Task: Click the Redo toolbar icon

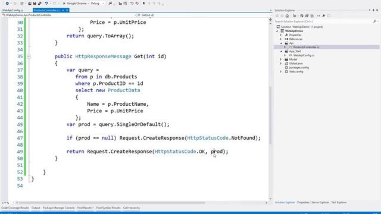Action: 54,4
